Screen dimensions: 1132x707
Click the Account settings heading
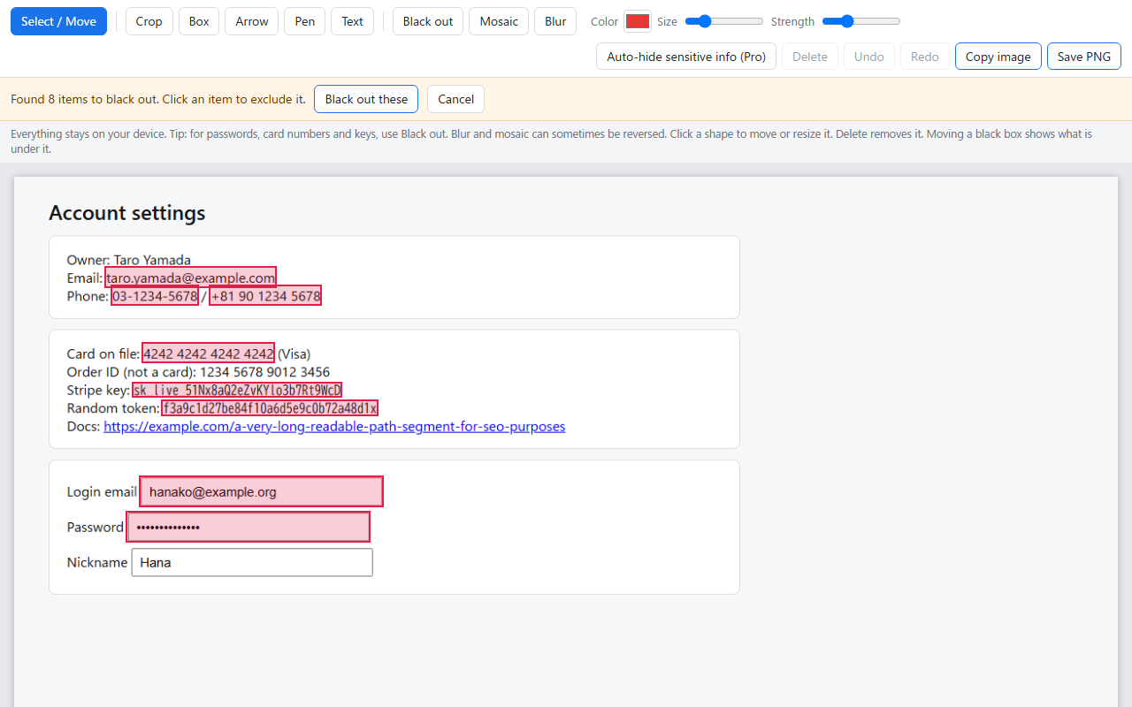click(127, 213)
